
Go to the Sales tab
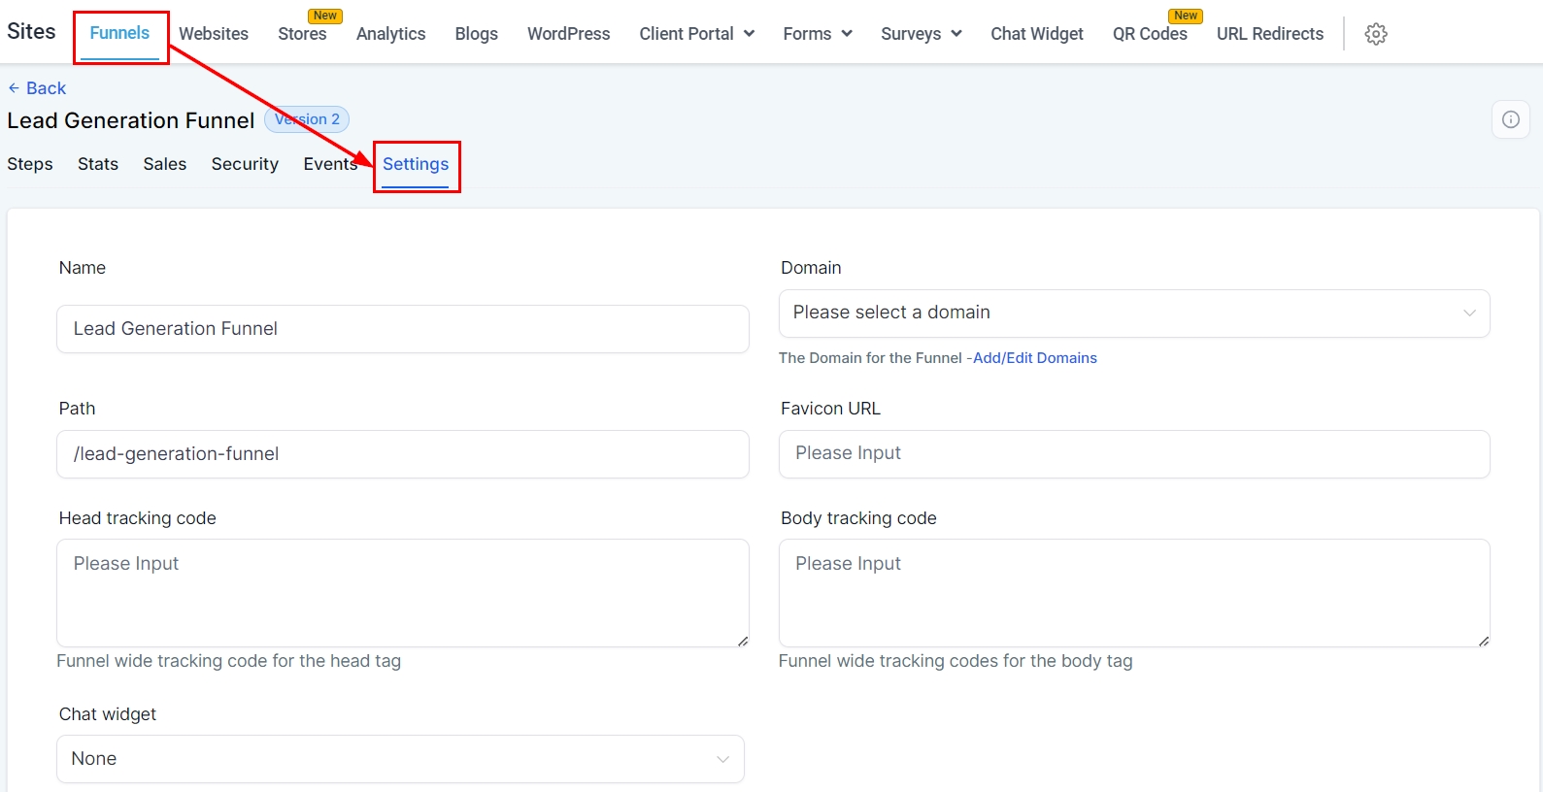[x=165, y=164]
